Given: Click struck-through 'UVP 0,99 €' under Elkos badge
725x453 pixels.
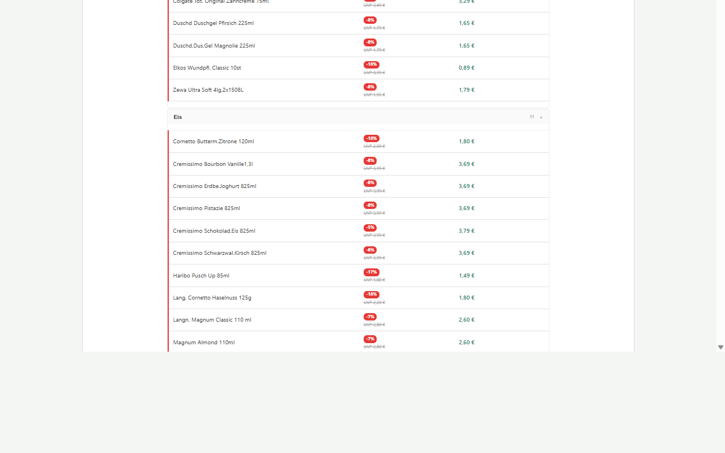Looking at the screenshot, I should tap(374, 73).
